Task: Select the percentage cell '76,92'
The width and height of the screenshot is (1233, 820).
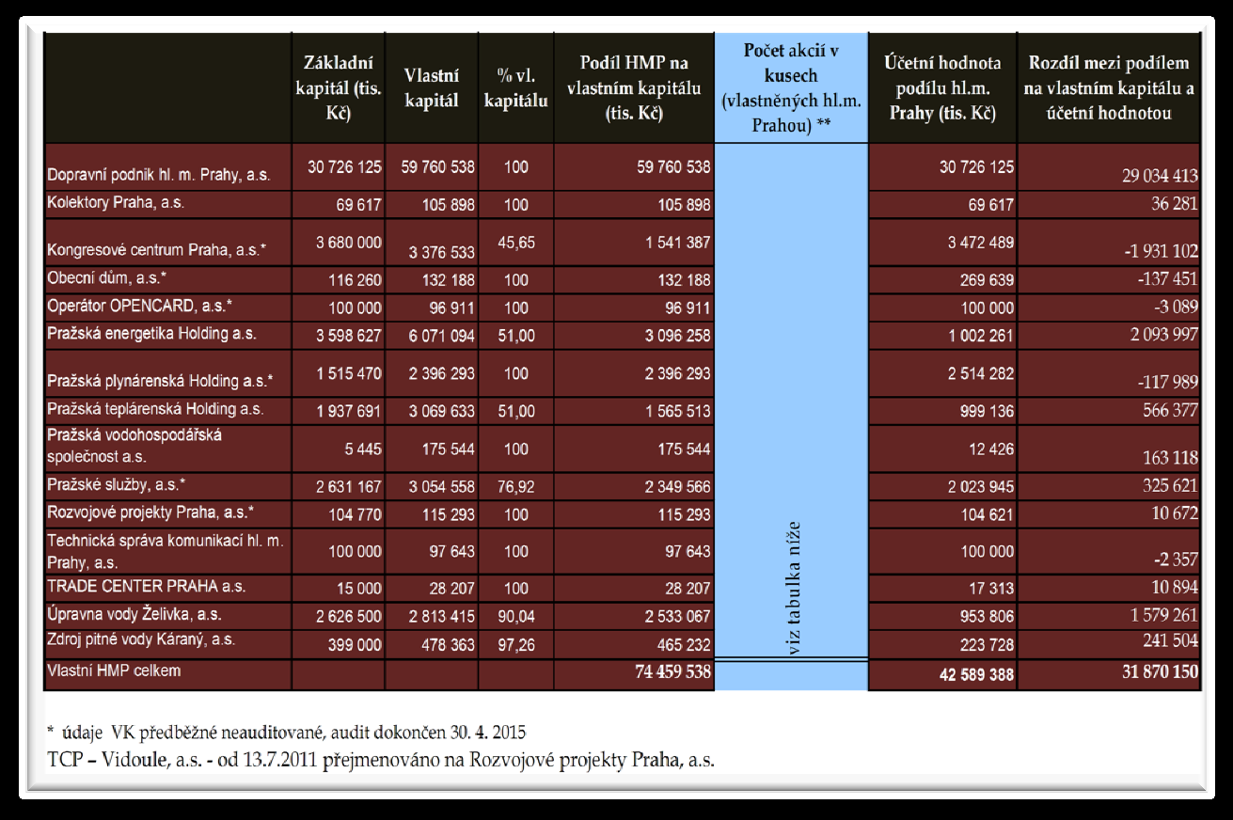Action: pyautogui.click(x=514, y=487)
